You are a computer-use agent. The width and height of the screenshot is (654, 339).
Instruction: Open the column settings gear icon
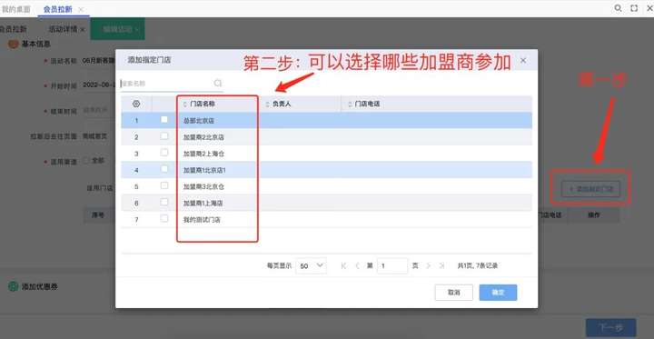point(136,104)
